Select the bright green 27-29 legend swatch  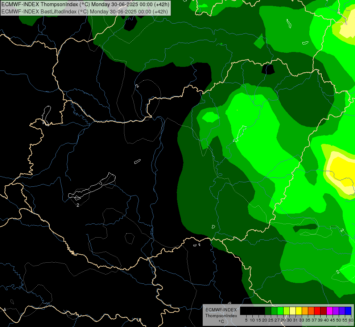click(x=280, y=311)
